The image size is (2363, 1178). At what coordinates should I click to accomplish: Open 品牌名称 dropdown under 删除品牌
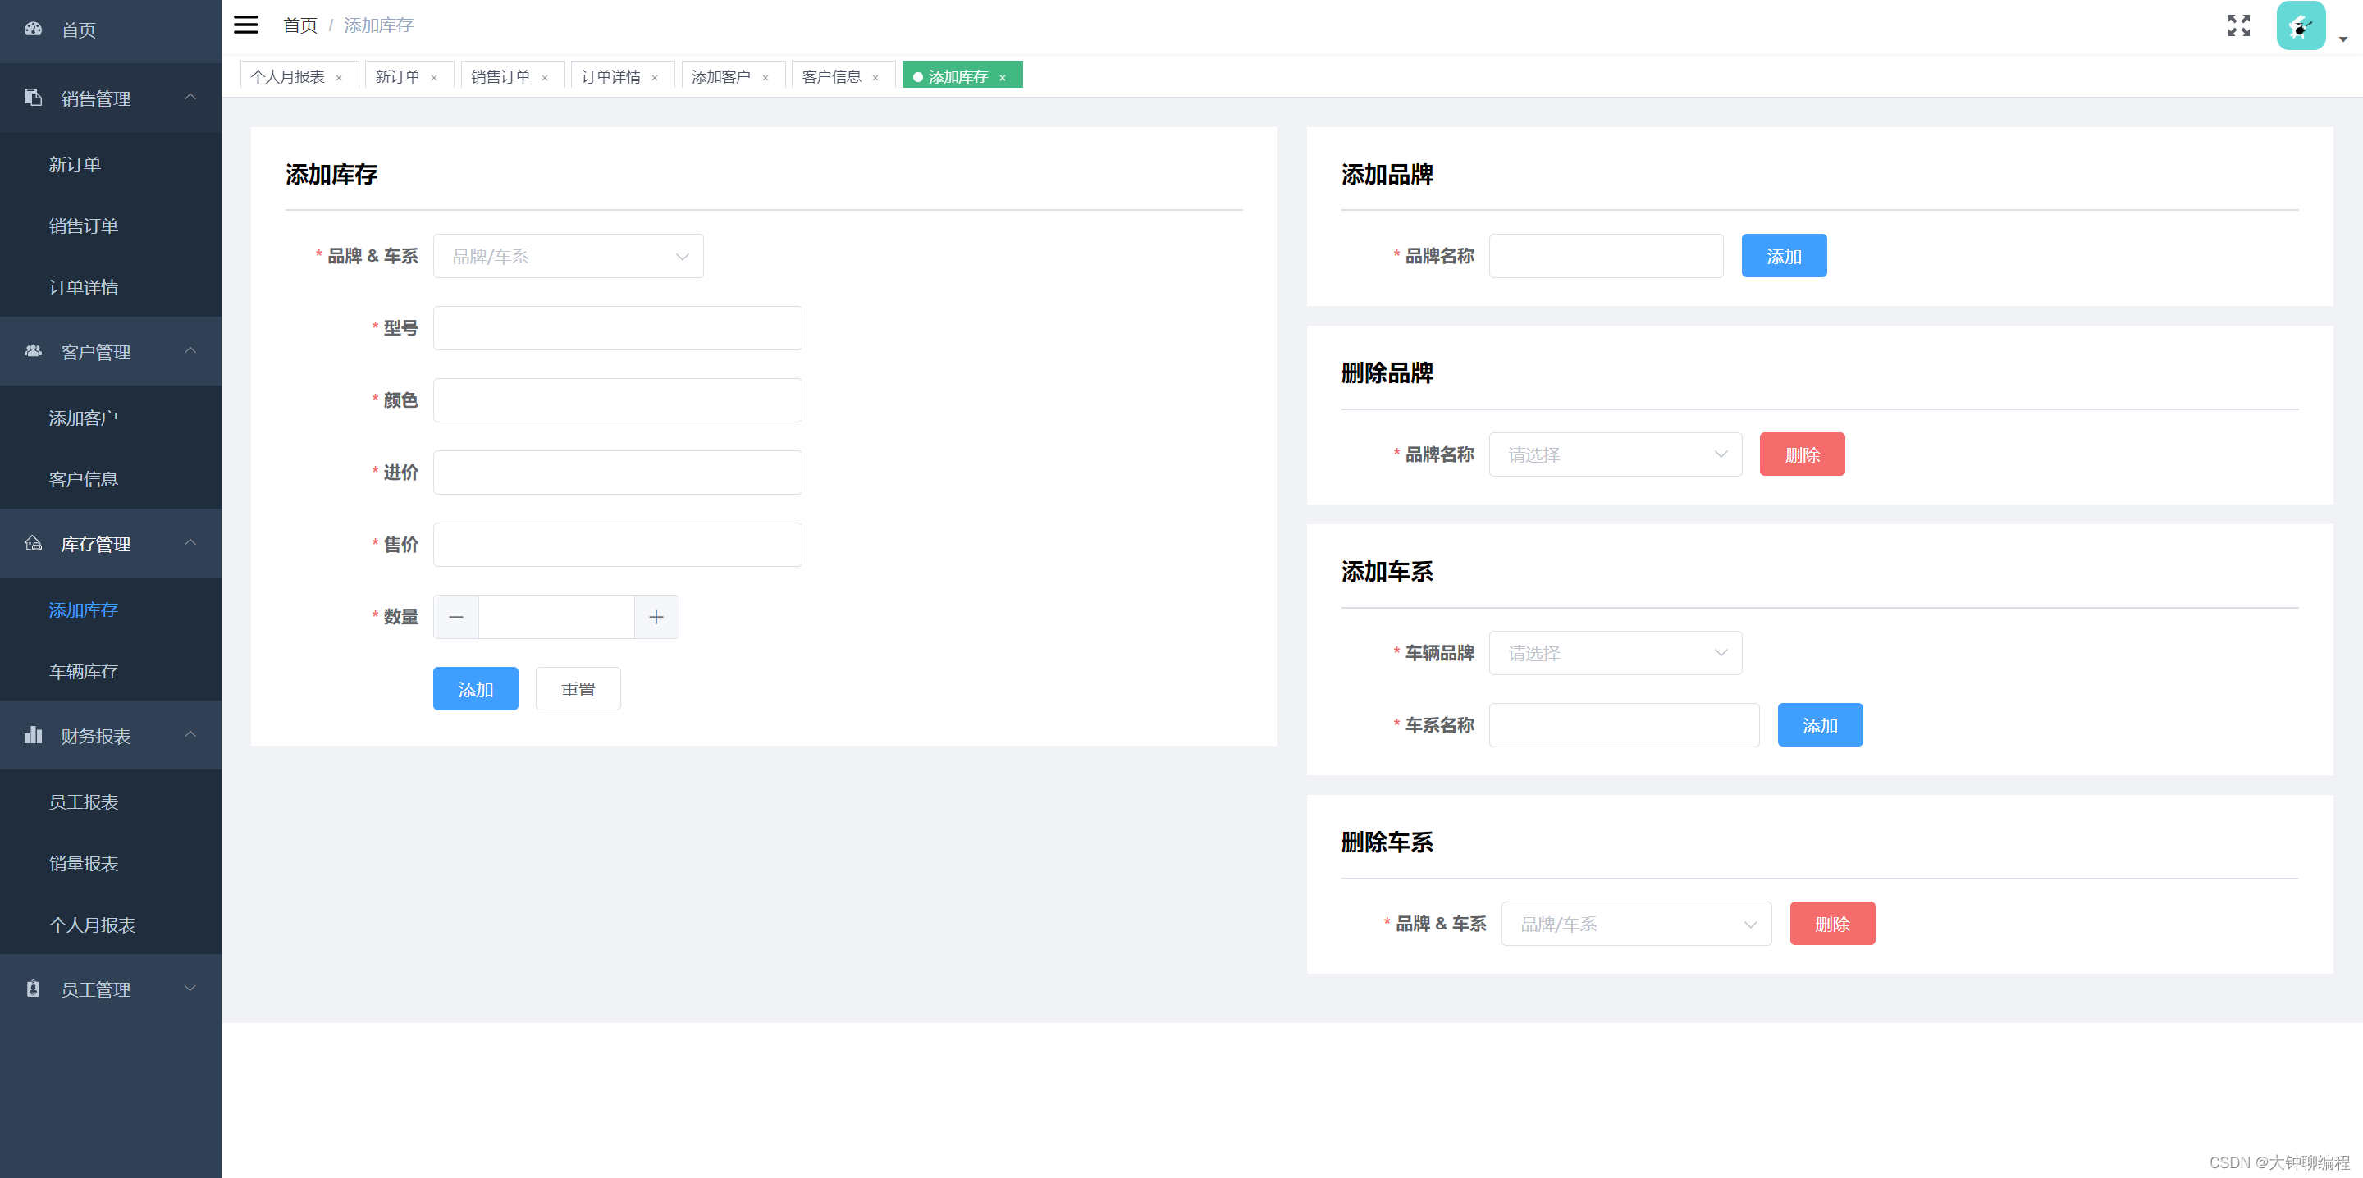click(x=1615, y=455)
